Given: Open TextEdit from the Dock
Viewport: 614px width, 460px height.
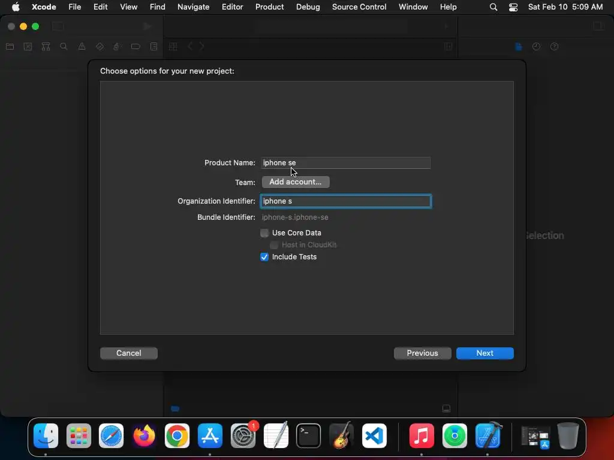Looking at the screenshot, I should (x=276, y=436).
